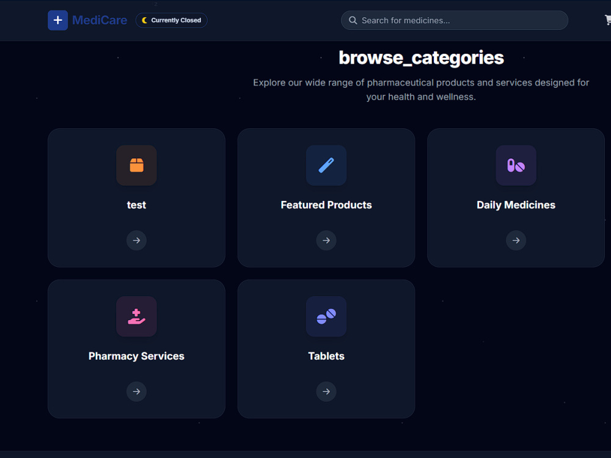Screen dimensions: 611x458
Task: Click the MediCare plus logo icon
Action: 57,20
